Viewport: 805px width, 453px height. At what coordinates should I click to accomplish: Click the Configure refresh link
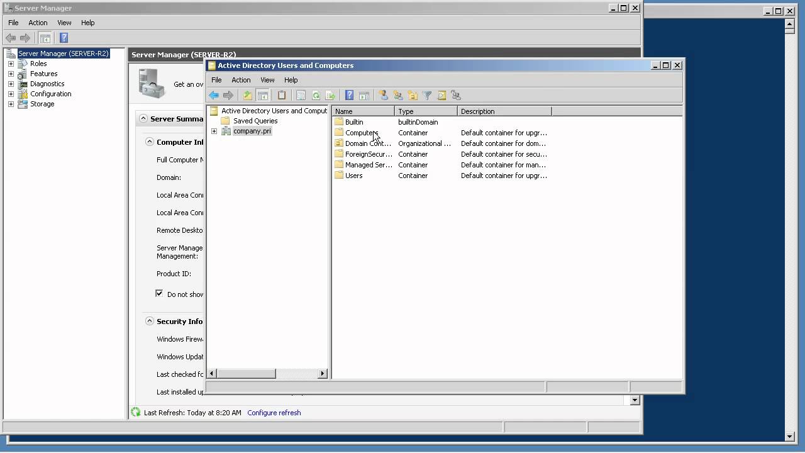click(x=274, y=413)
